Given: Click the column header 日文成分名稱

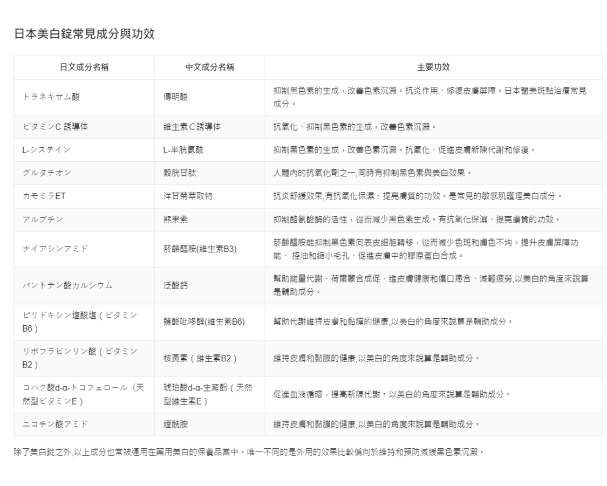Looking at the screenshot, I should pos(84,67).
